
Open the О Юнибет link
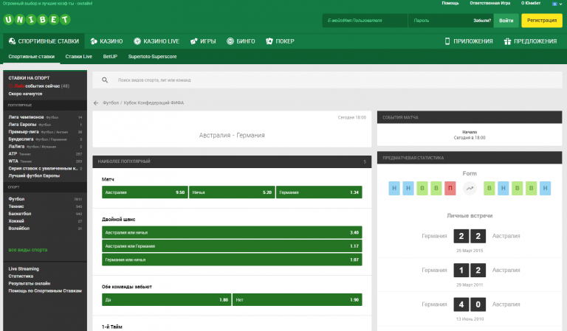pos(531,3)
